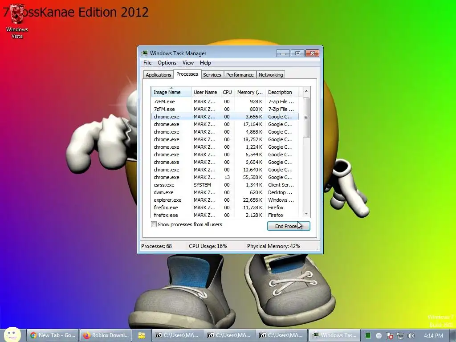Select the 7zFM.exe row using 928 K
456x342 pixels.
tap(225, 102)
